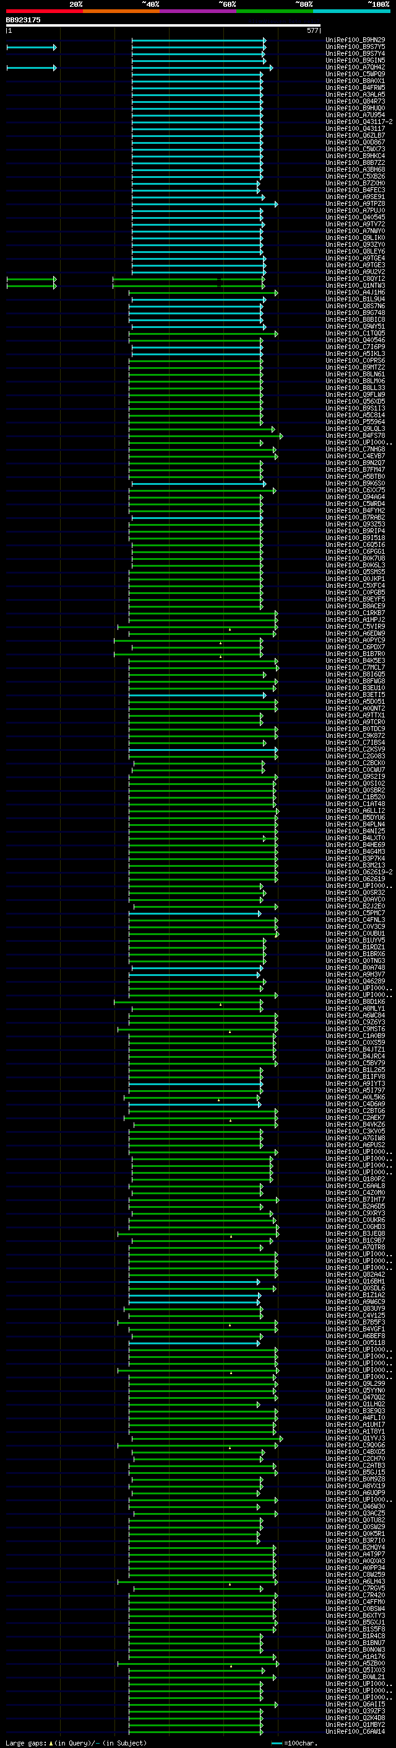Image resolution: width=396 pixels, height=1748 pixels.
Task: Click the 'Large gaps' legend text
Action: [26, 1743]
